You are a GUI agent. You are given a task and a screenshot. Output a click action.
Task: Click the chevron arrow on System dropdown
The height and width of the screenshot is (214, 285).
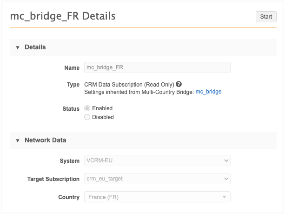click(226, 160)
